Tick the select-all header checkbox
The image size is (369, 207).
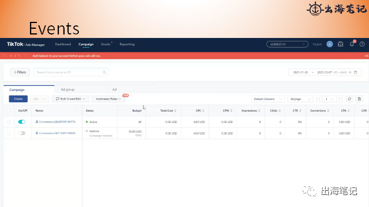[x=9, y=110]
